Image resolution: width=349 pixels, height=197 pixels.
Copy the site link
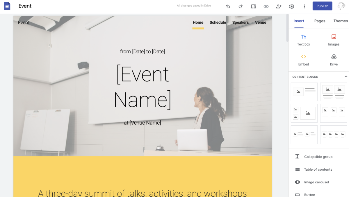[x=266, y=6]
